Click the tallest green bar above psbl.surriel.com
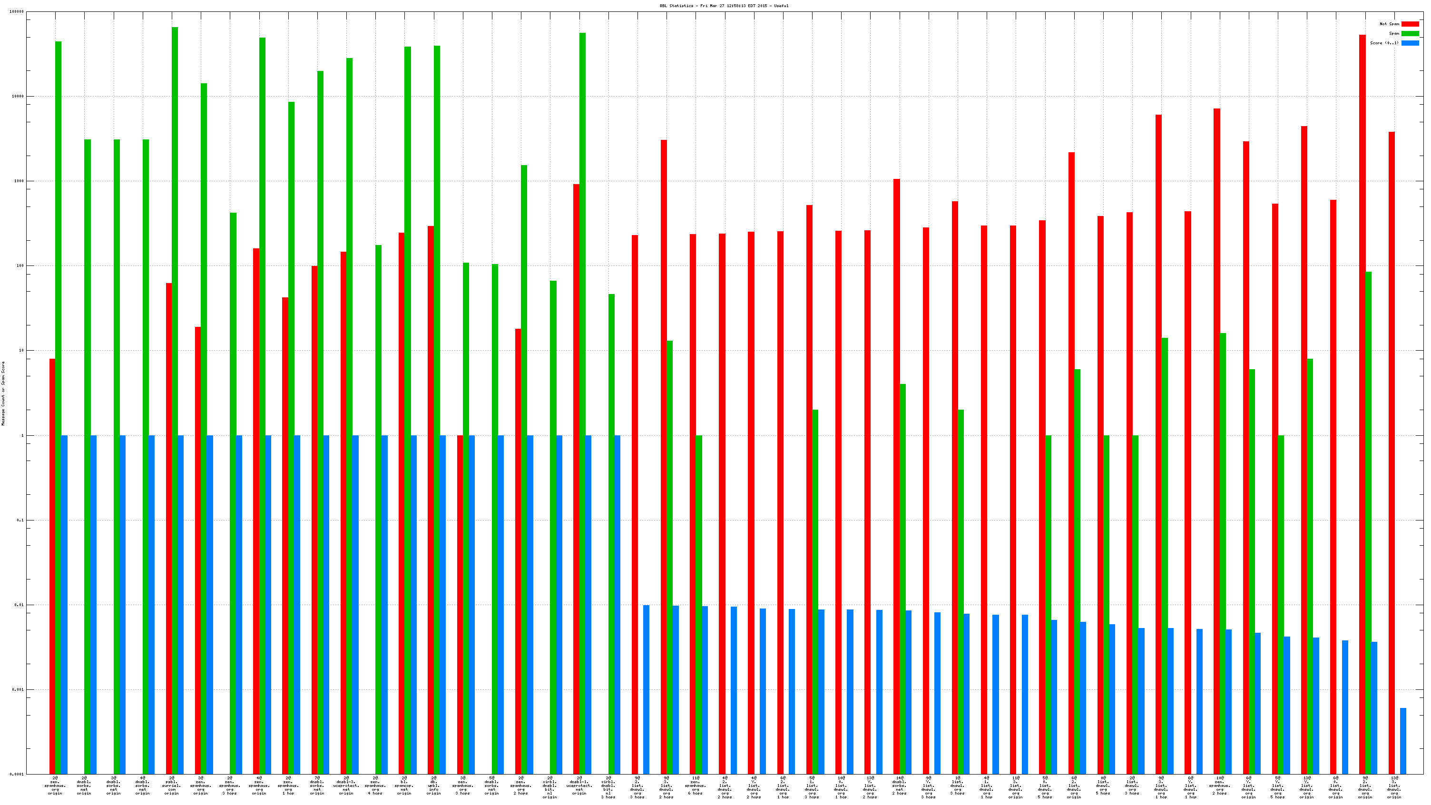The height and width of the screenshot is (805, 1431). click(x=175, y=222)
